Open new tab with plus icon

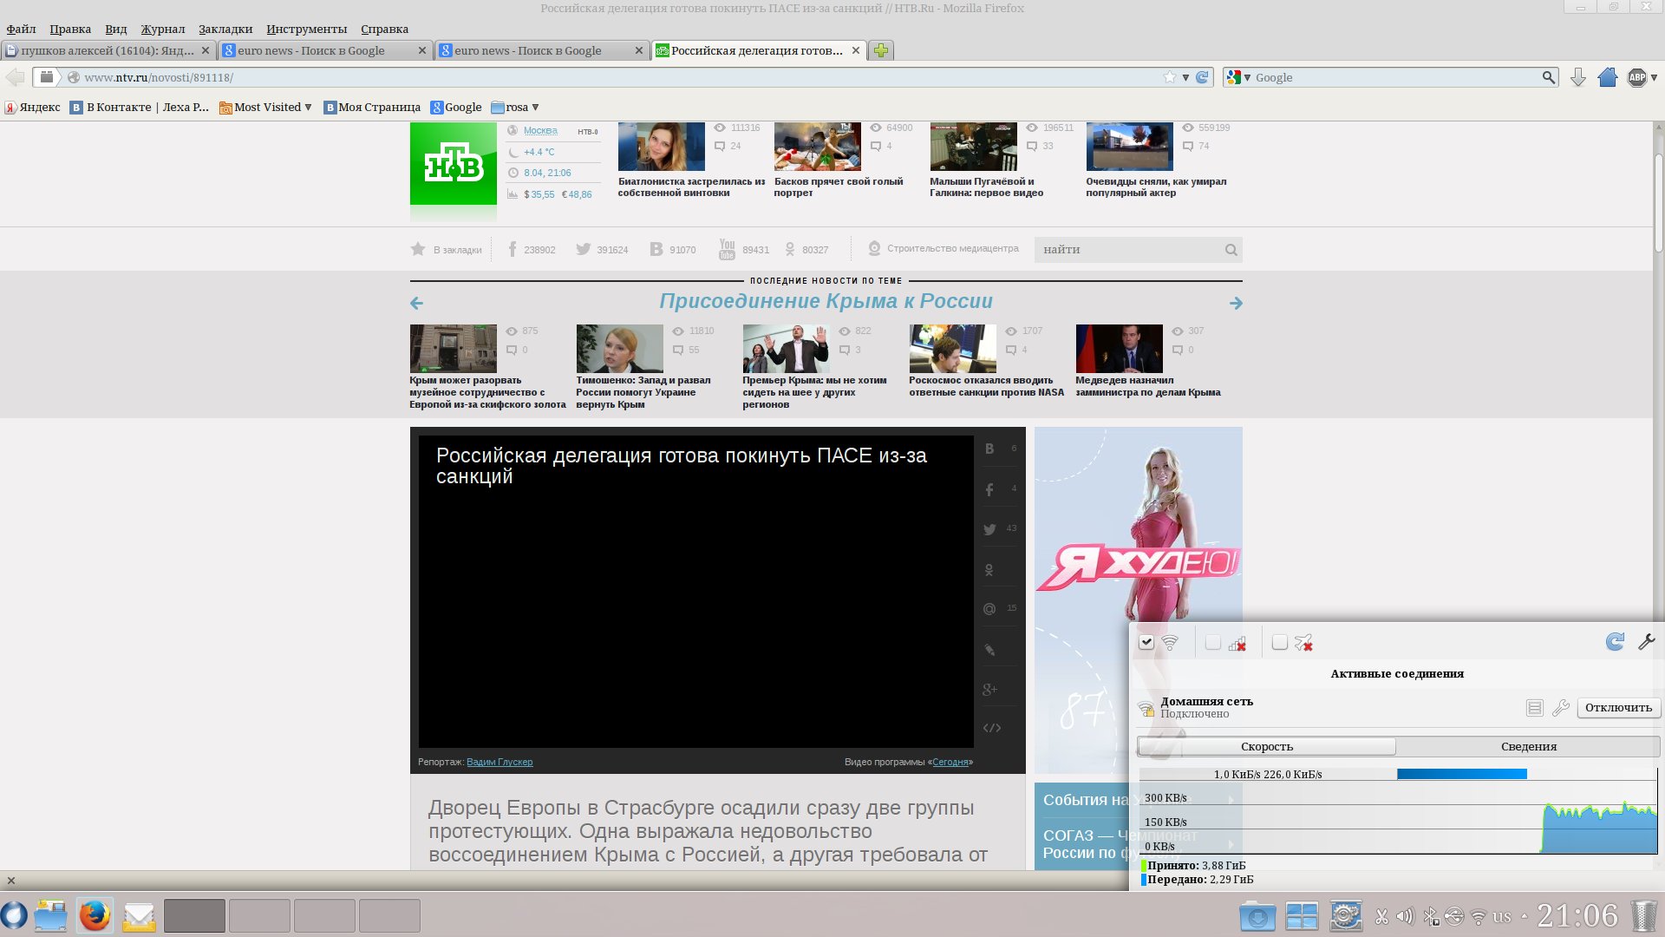pyautogui.click(x=881, y=50)
